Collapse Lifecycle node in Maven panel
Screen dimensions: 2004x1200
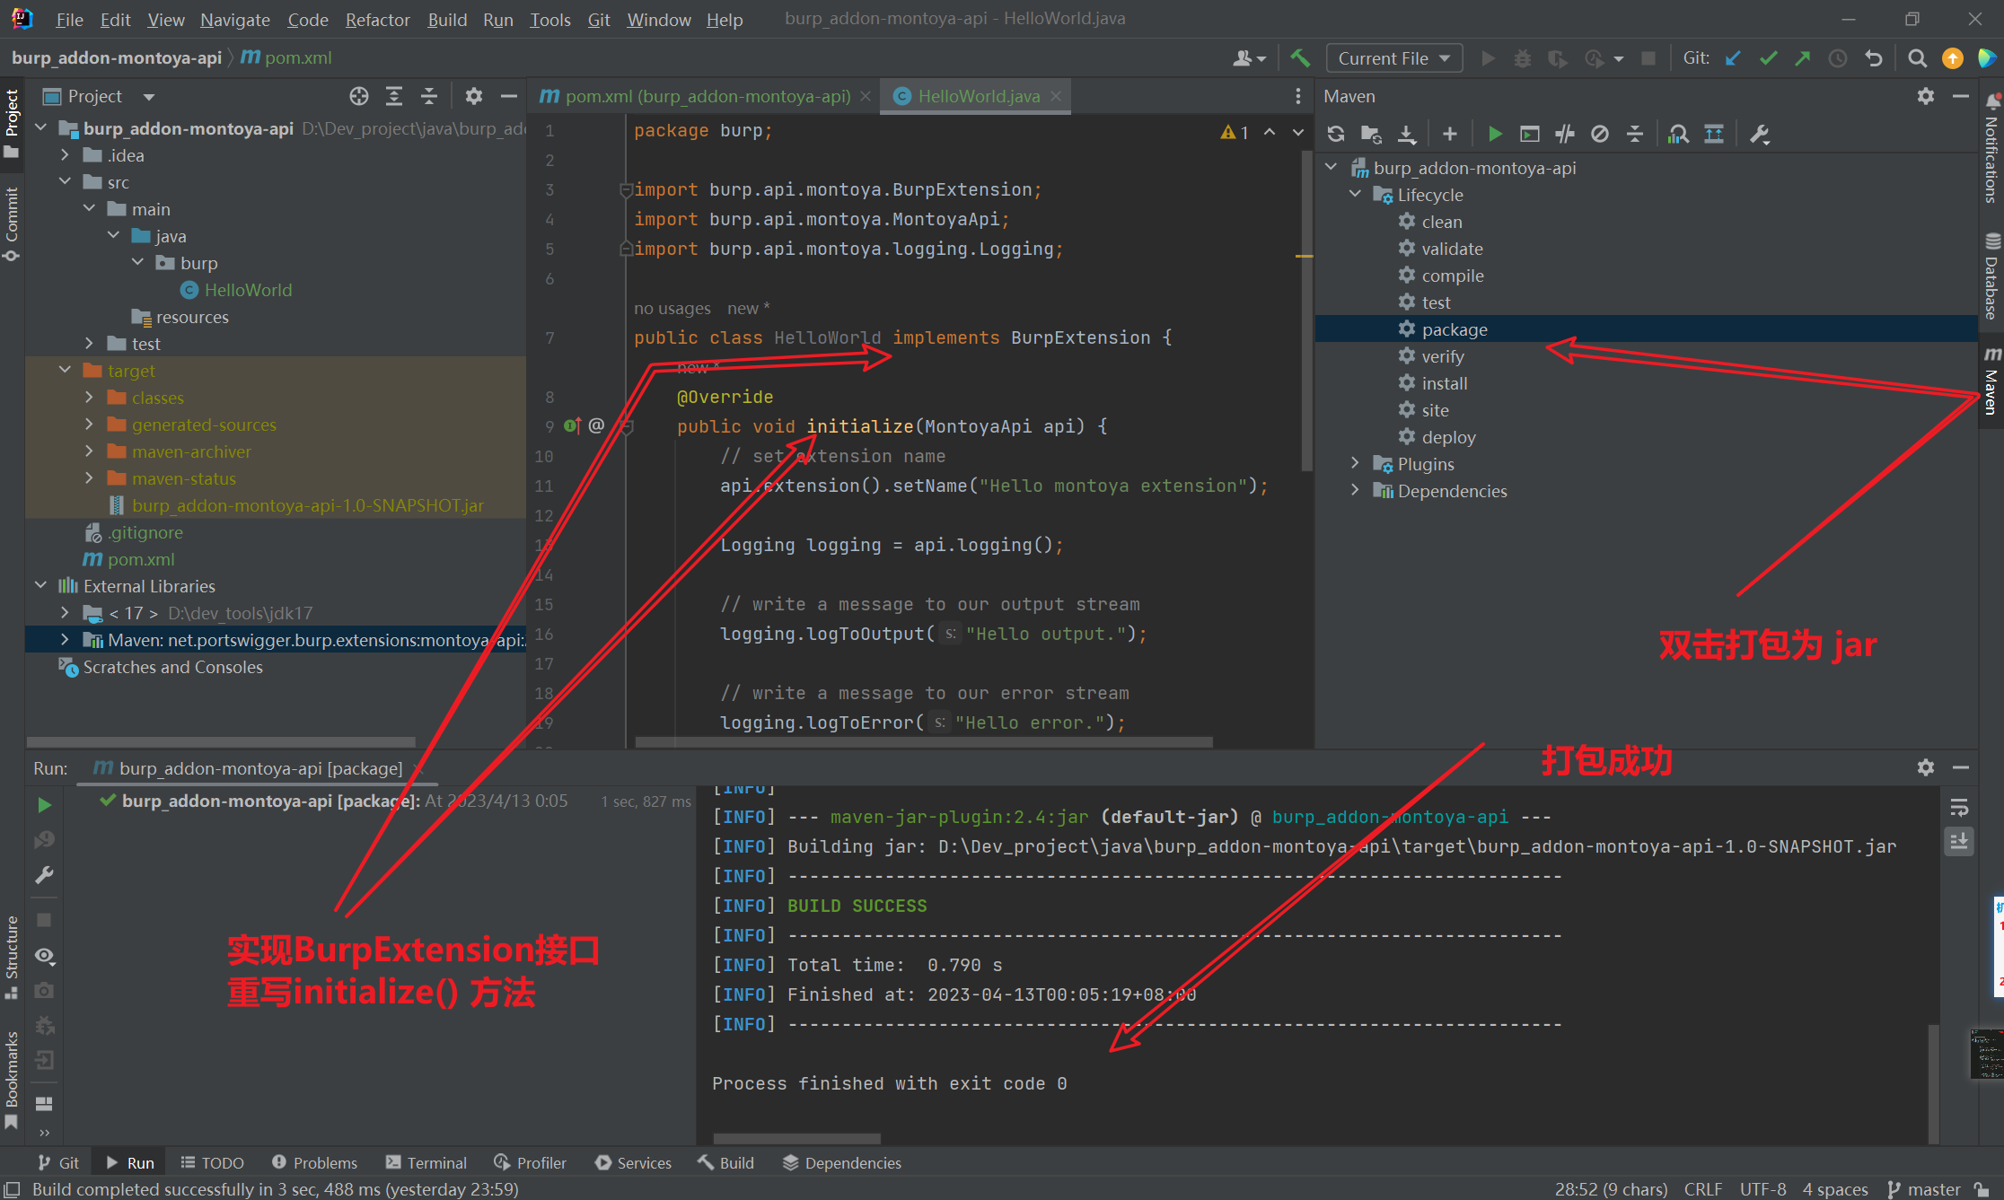coord(1355,194)
